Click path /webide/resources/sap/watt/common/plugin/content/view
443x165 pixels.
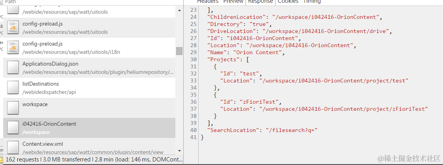(93, 152)
